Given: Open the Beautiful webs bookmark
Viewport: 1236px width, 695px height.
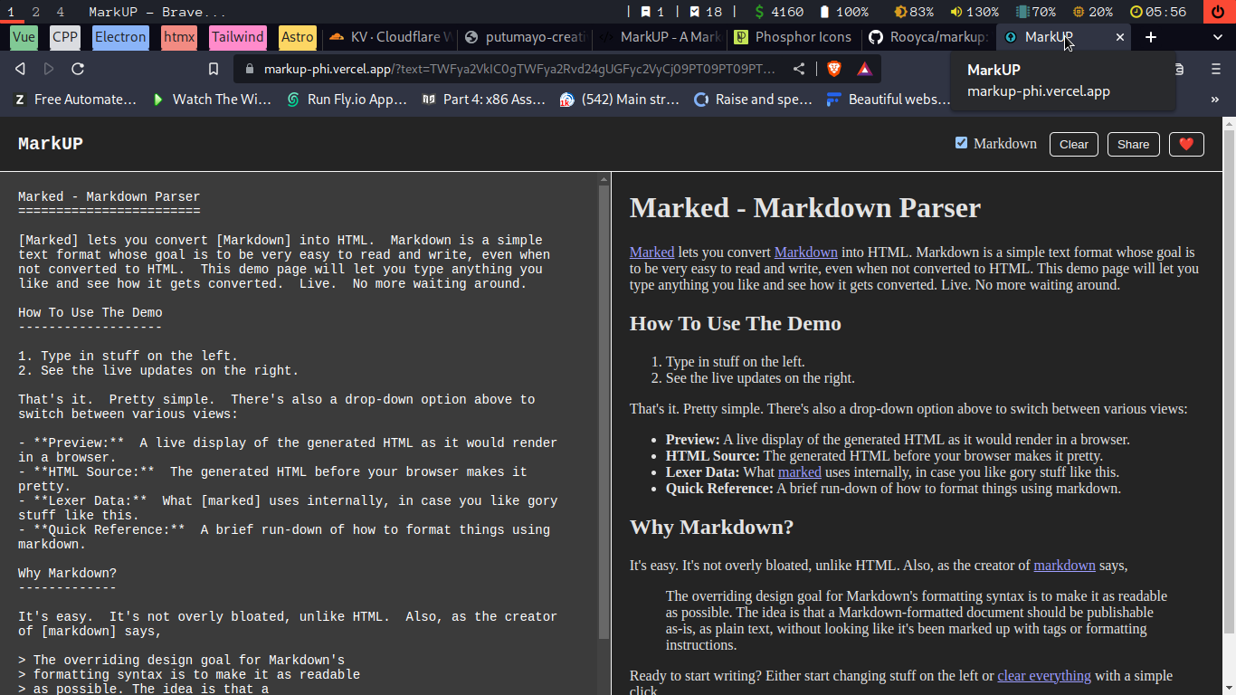Looking at the screenshot, I should click(x=889, y=100).
